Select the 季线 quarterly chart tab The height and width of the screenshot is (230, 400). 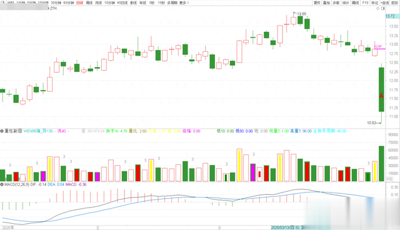pos(133,2)
